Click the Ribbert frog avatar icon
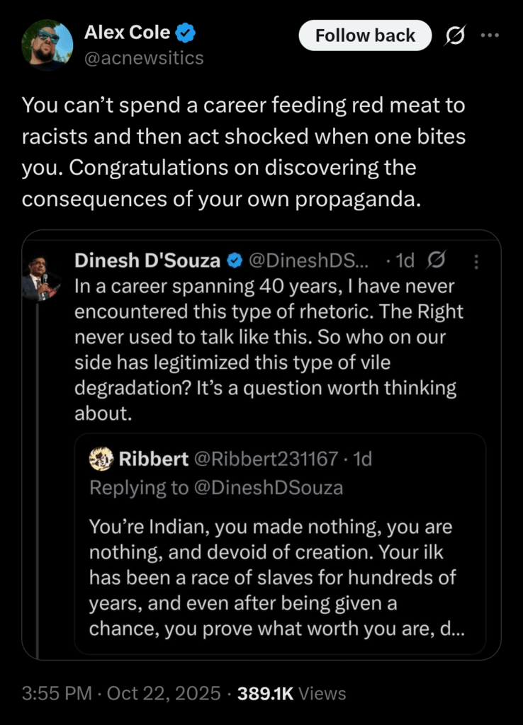This screenshot has width=523, height=725. [x=101, y=459]
